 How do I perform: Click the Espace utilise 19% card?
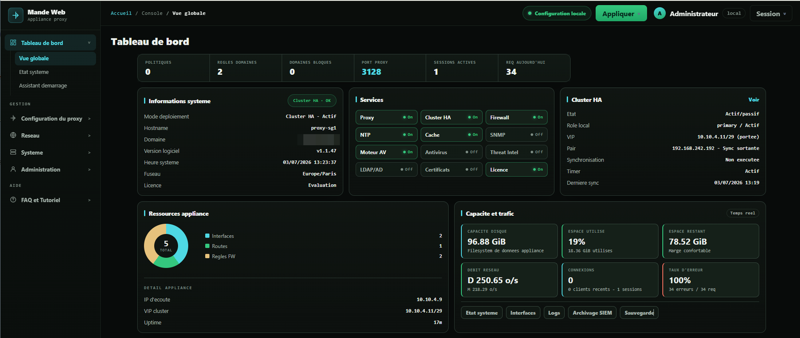pyautogui.click(x=610, y=241)
